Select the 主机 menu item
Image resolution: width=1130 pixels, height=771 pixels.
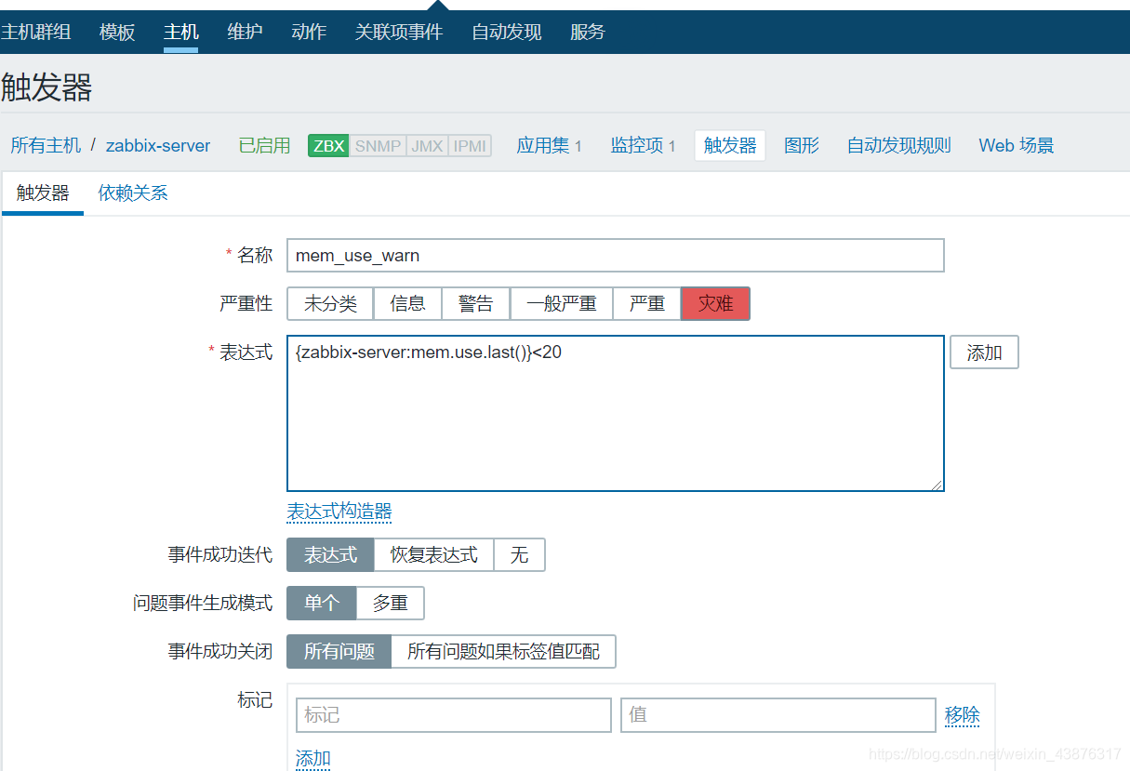click(180, 32)
